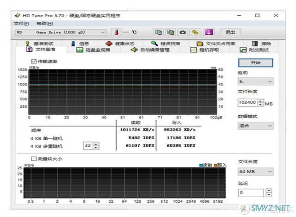Click the 文件夹占用率 folder icon
Image resolution: width=296 pixels, height=217 pixels.
click(x=200, y=43)
